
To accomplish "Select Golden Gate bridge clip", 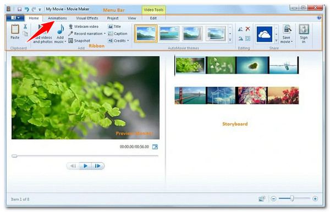I will coord(190,96).
